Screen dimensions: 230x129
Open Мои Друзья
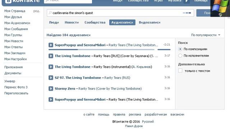(x=13, y=17)
